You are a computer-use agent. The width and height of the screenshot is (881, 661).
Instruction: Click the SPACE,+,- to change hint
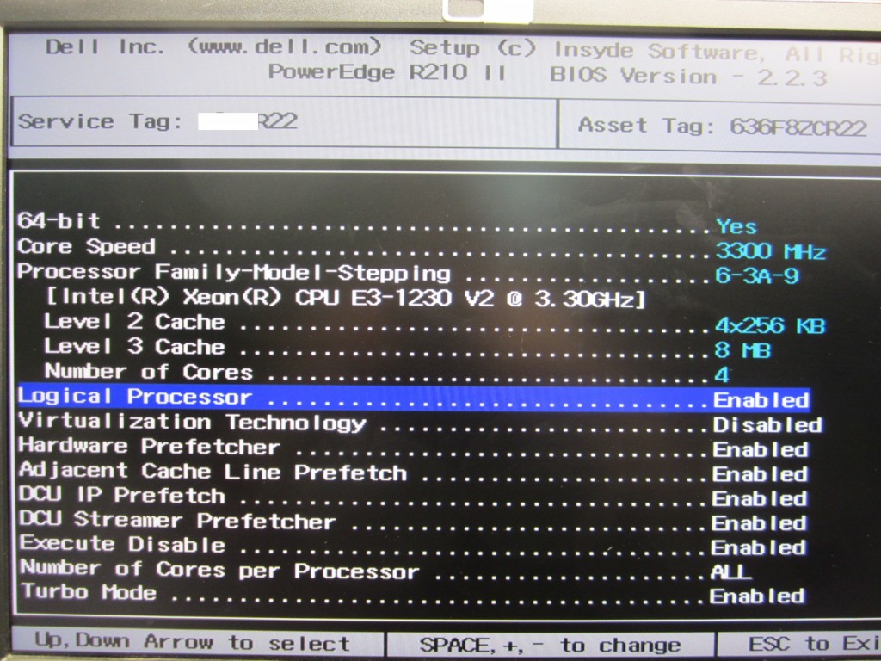pyautogui.click(x=550, y=645)
